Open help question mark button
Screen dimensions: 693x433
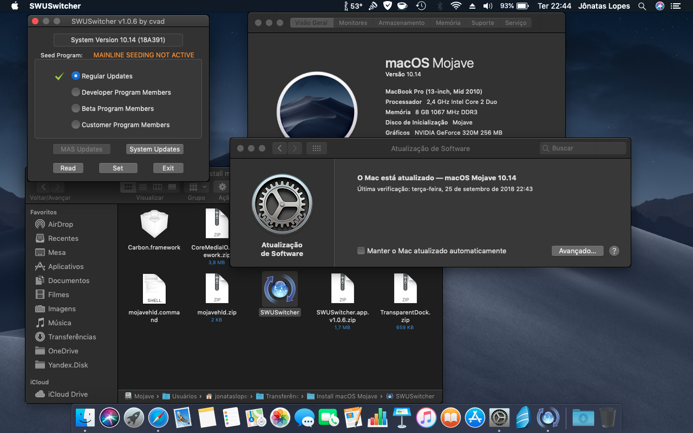[614, 251]
